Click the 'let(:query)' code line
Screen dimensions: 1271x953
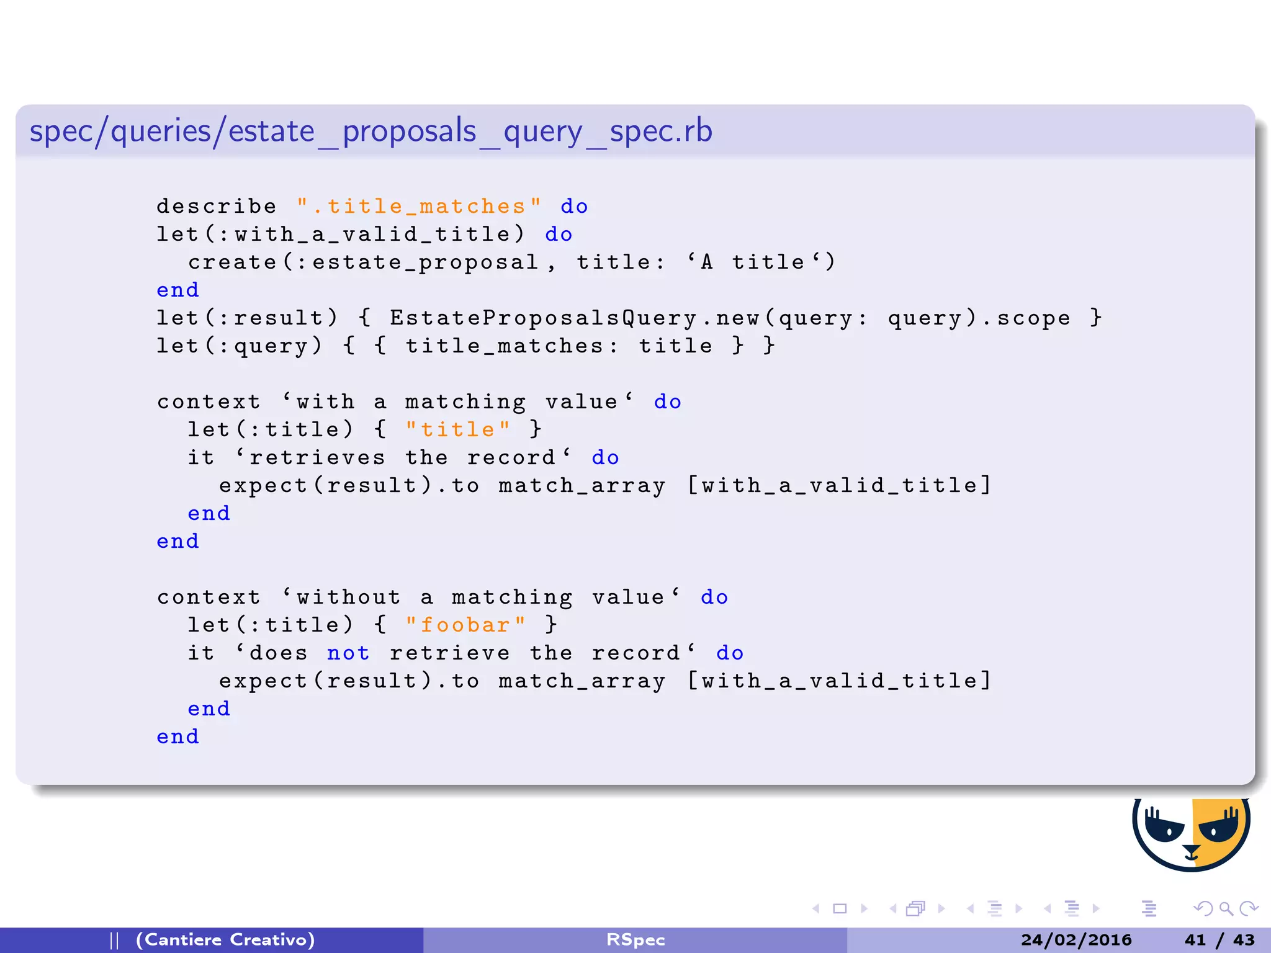coord(466,346)
